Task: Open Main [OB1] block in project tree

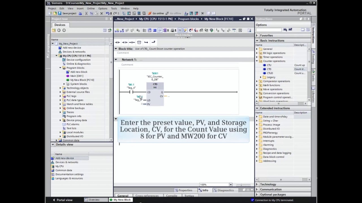Action: [x=77, y=76]
